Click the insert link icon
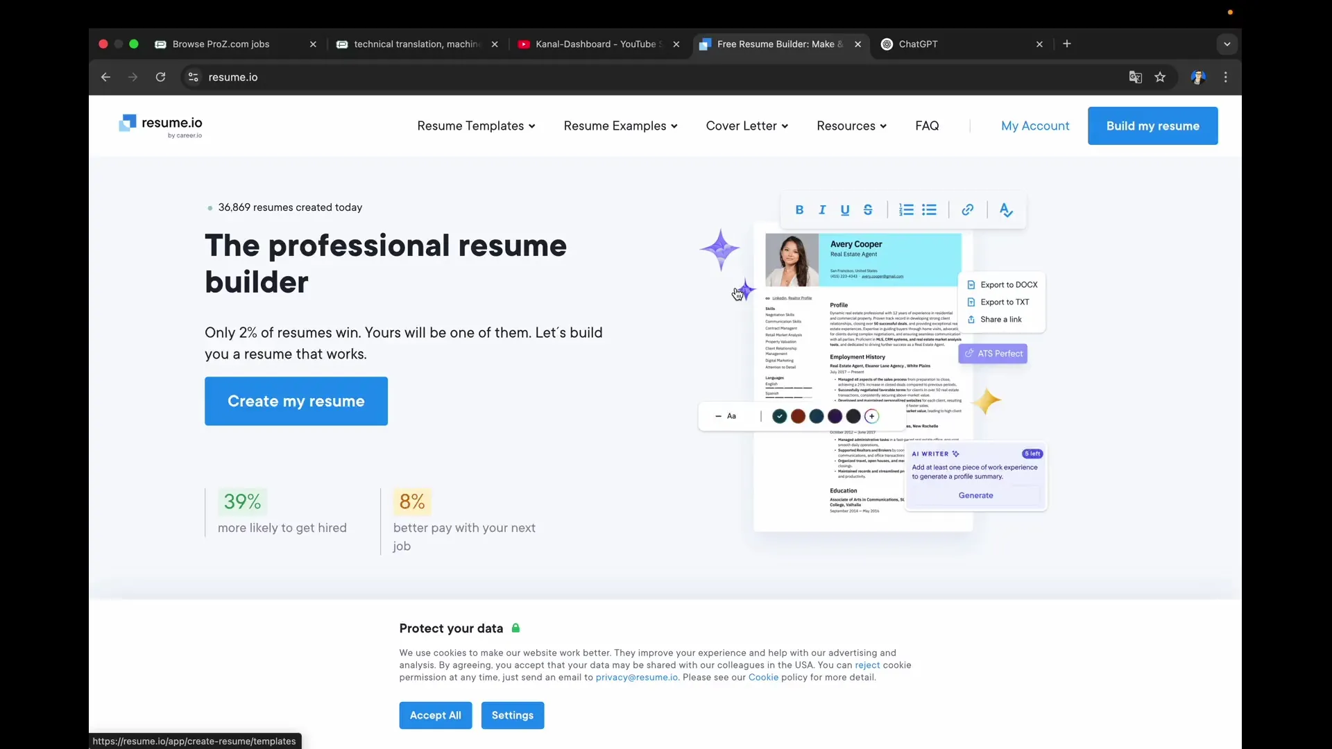1332x749 pixels. pos(968,210)
